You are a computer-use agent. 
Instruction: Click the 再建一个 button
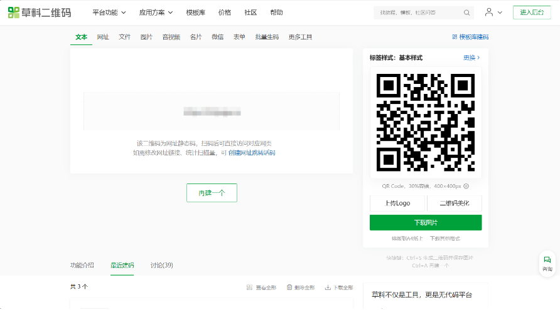212,193
